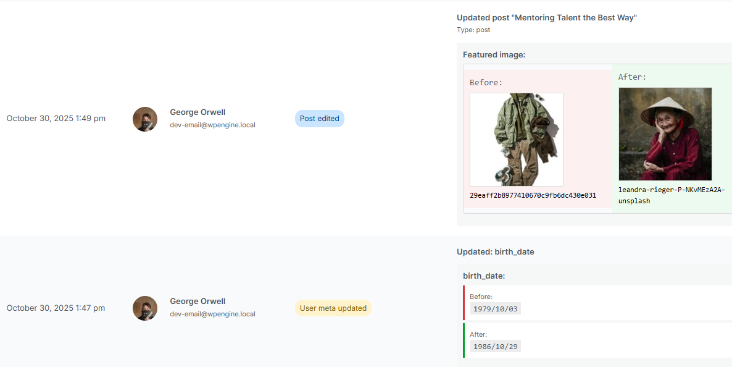Click the email address in the User meta updated row
This screenshot has width=732, height=367.
212,314
